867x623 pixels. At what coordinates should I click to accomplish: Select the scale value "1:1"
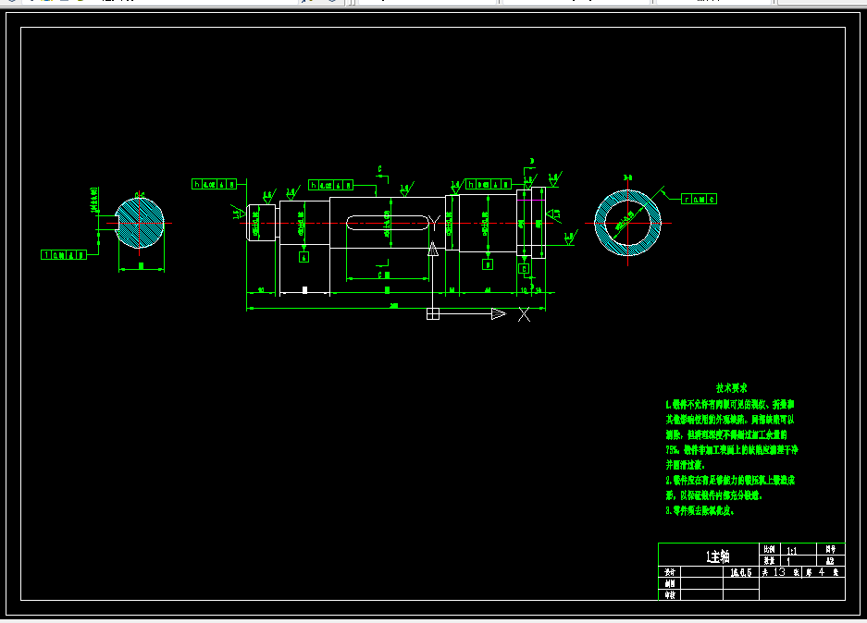tap(792, 550)
